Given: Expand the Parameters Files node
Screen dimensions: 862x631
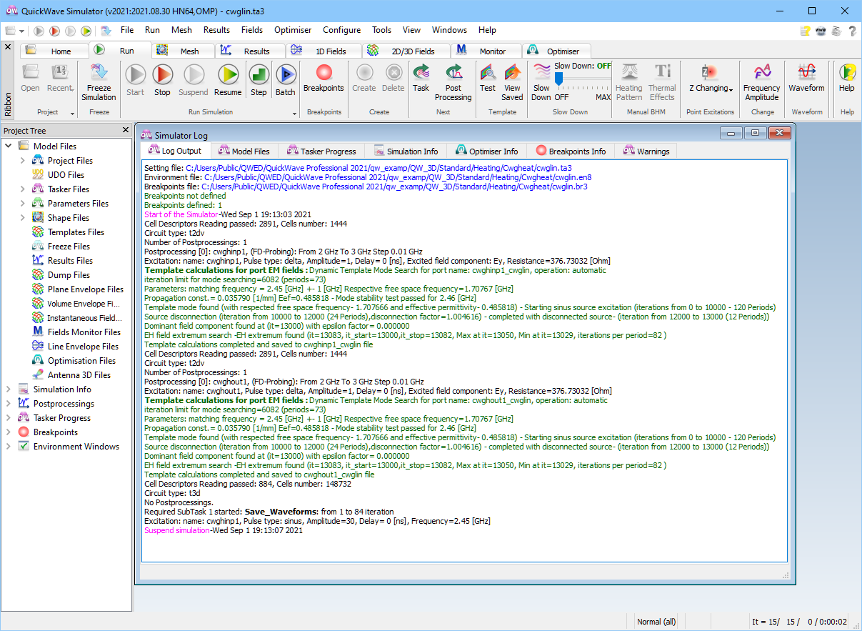Looking at the screenshot, I should coord(23,204).
